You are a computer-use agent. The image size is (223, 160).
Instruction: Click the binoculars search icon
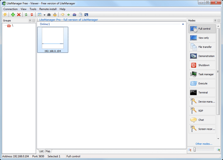[49, 15]
